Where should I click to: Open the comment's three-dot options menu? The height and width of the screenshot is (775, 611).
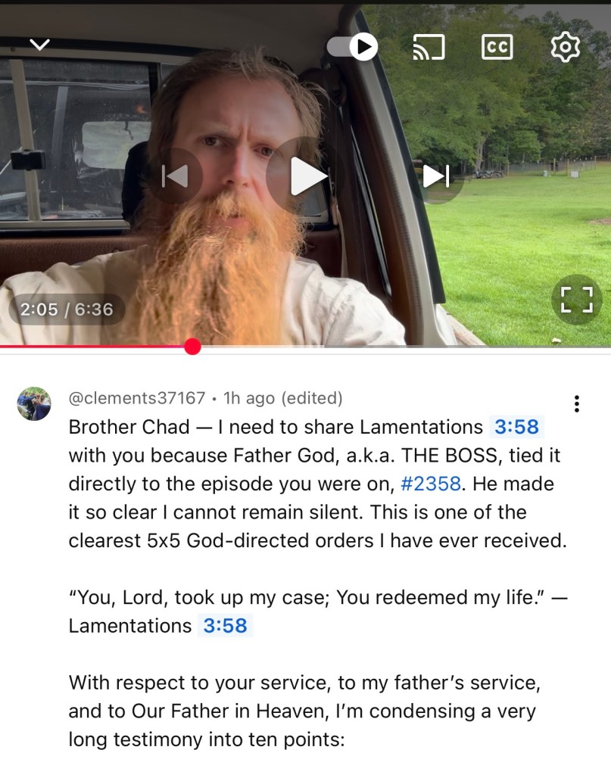tap(576, 404)
